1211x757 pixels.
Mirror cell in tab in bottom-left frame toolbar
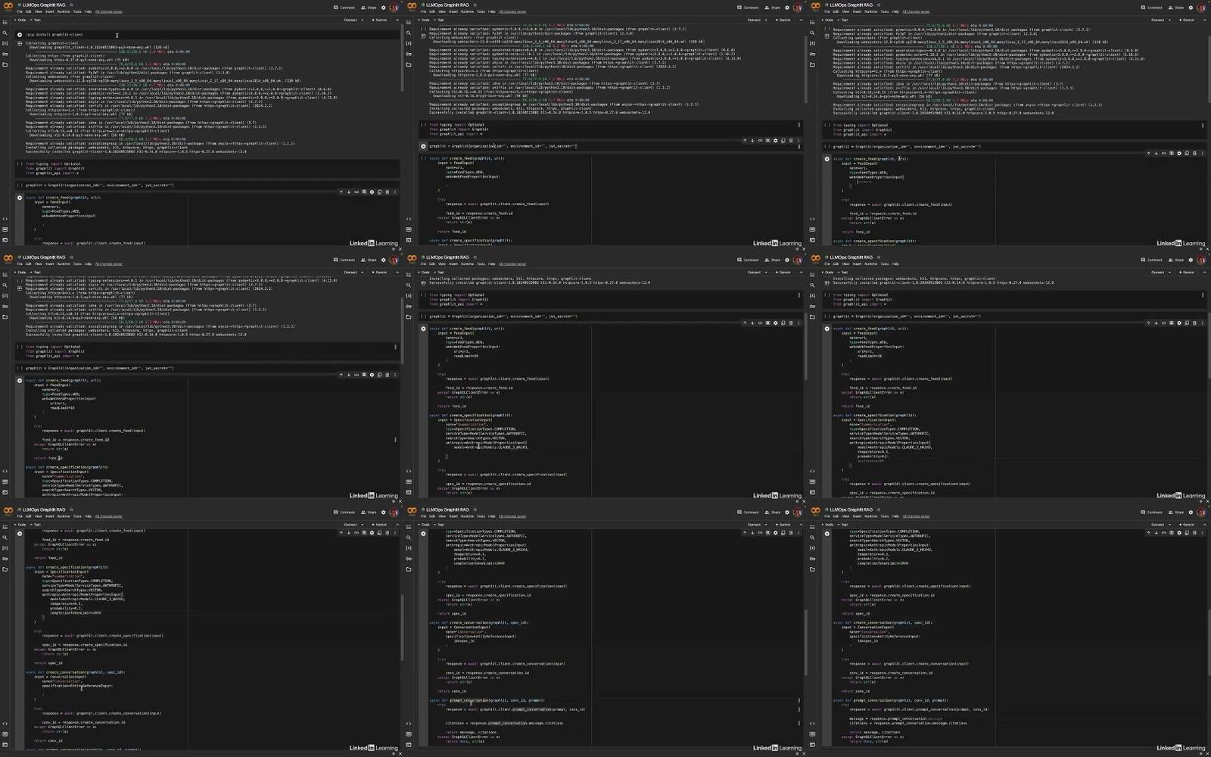[379, 533]
